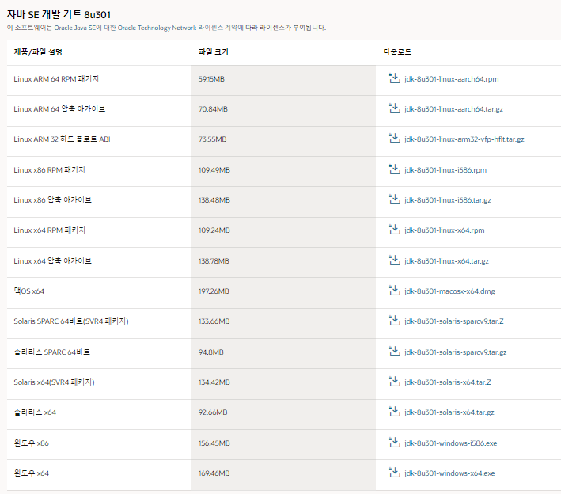Screen dimensions: 561x494
Task: Open jdk-8u301-solaris-sparcv9.tar.gz link
Action: [x=456, y=351]
